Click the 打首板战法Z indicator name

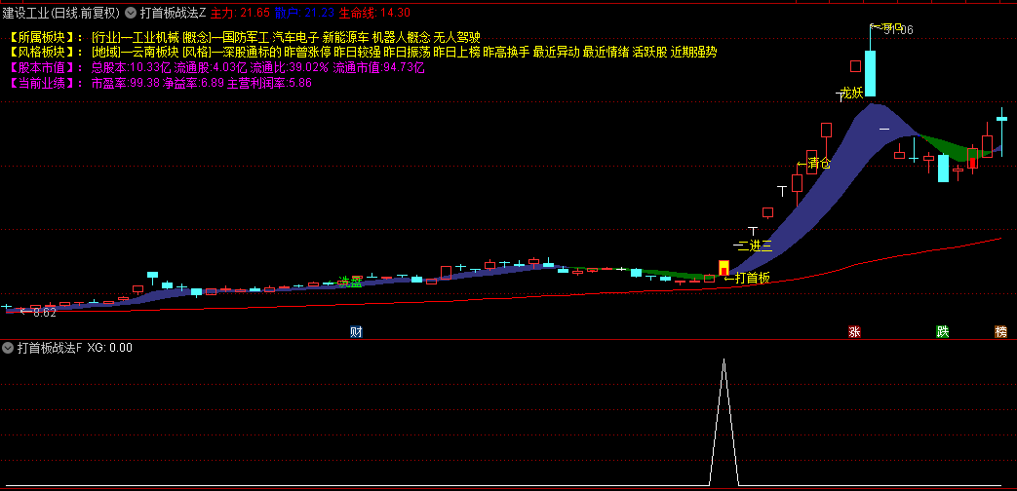click(x=174, y=12)
